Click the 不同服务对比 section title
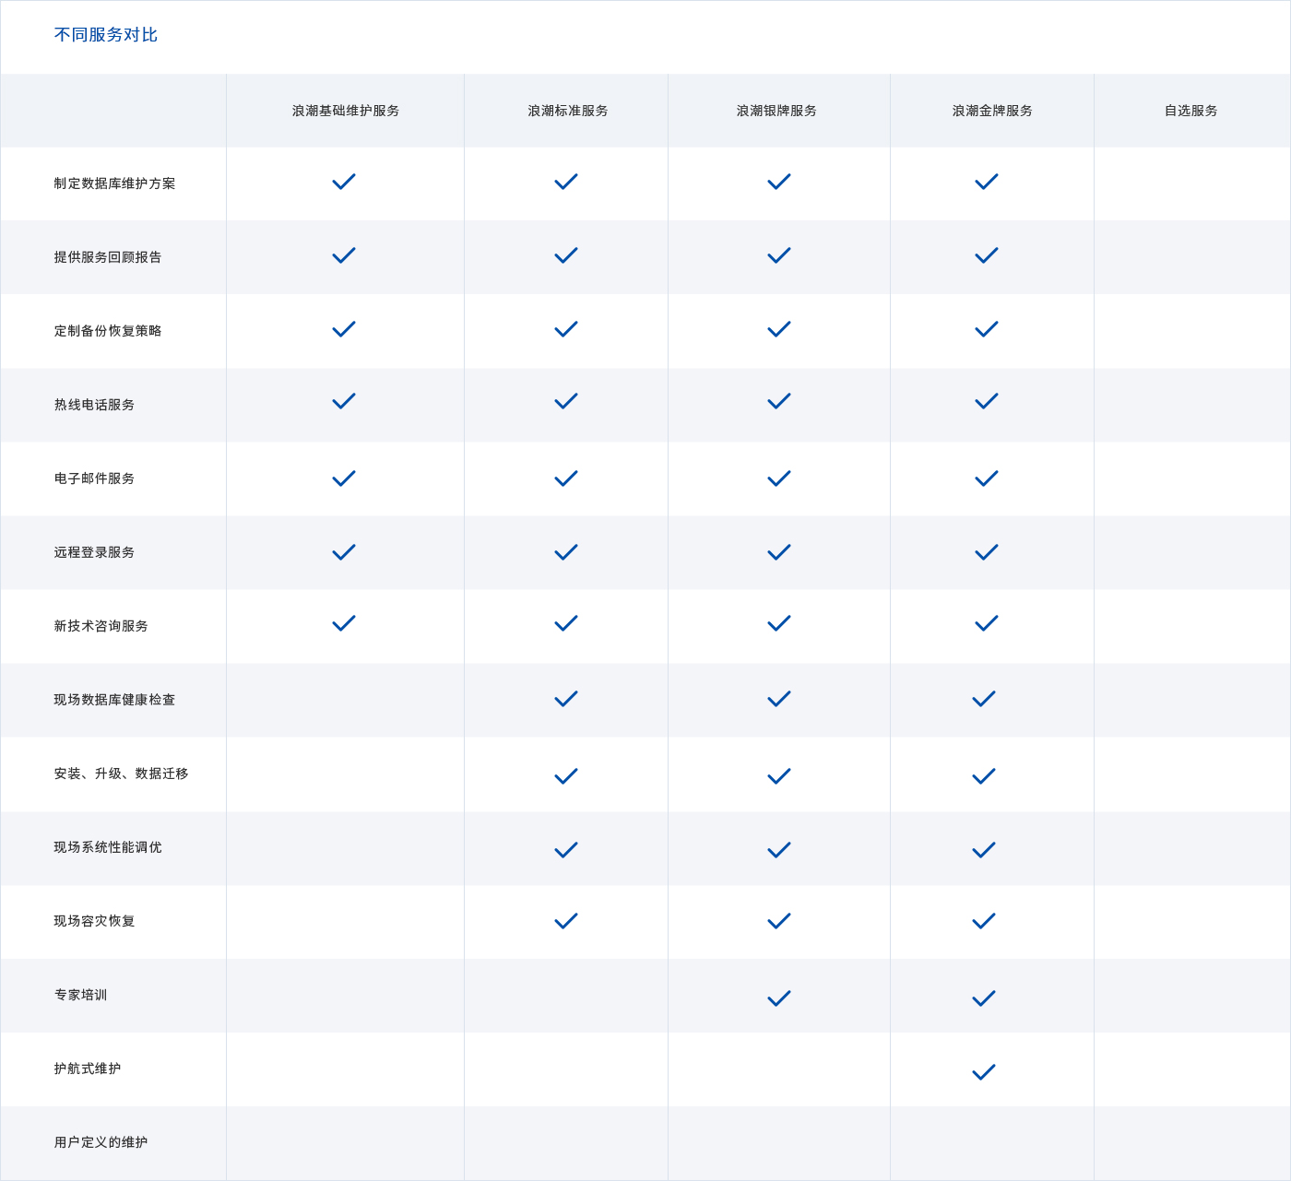This screenshot has width=1291, height=1181. click(x=106, y=35)
